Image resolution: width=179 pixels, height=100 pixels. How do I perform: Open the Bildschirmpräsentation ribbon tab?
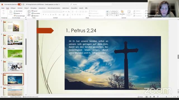[x=54, y=8]
